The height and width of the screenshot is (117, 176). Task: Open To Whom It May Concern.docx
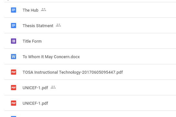[x=51, y=57]
